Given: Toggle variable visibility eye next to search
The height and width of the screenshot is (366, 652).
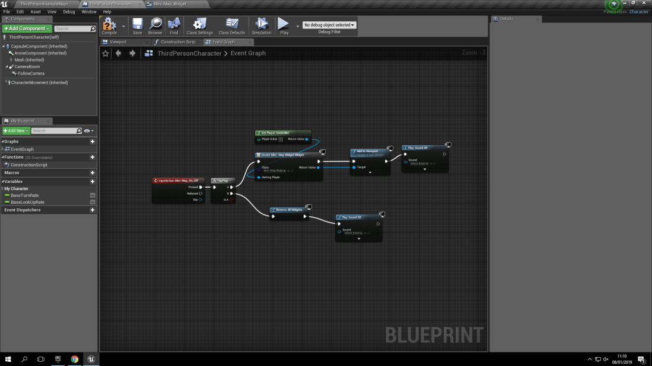Looking at the screenshot, I should click(x=88, y=130).
